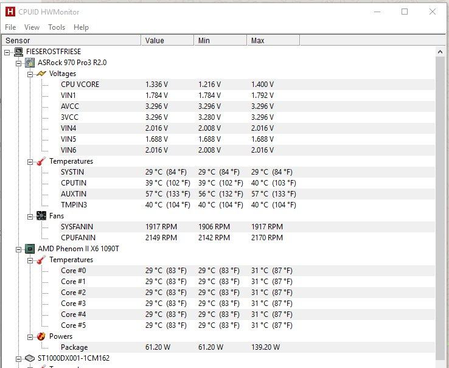This screenshot has height=368, width=449.
Task: Open the File menu
Action: point(10,27)
